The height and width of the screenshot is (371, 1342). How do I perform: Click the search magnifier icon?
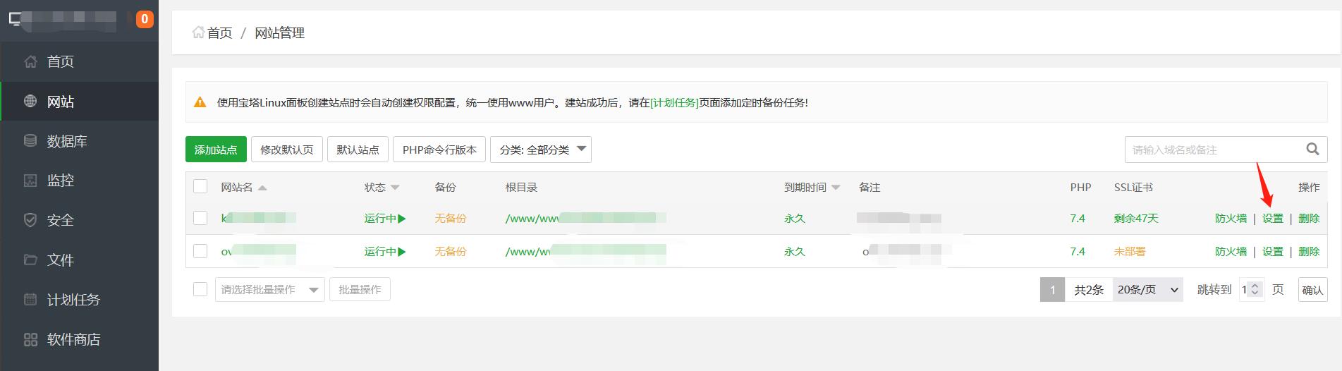tap(1312, 149)
